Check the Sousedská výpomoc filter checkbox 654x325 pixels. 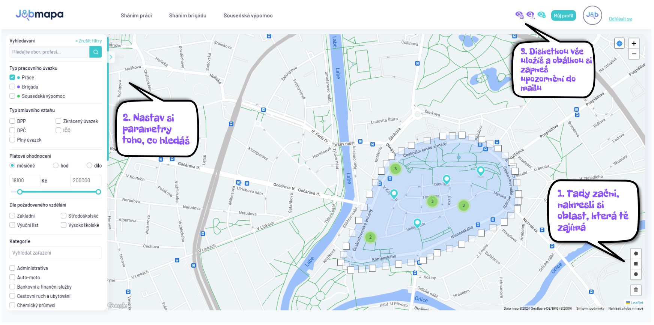point(12,96)
